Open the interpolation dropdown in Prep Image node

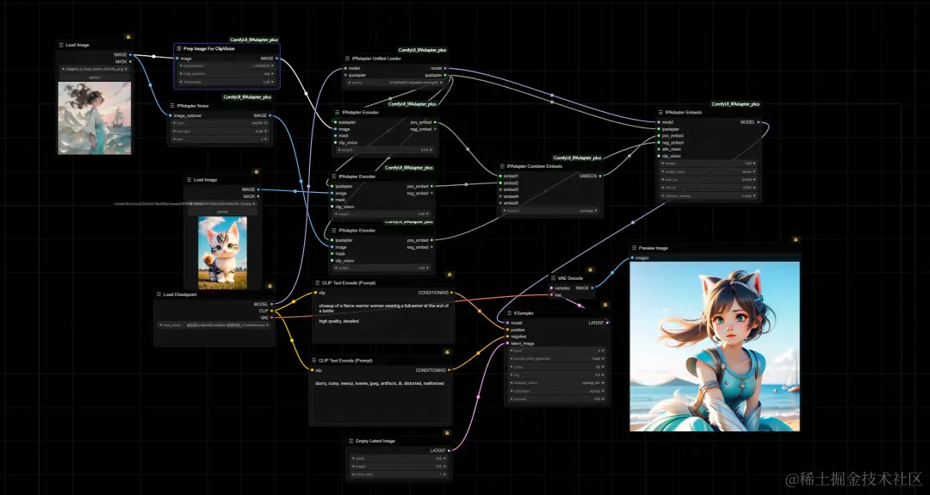226,65
